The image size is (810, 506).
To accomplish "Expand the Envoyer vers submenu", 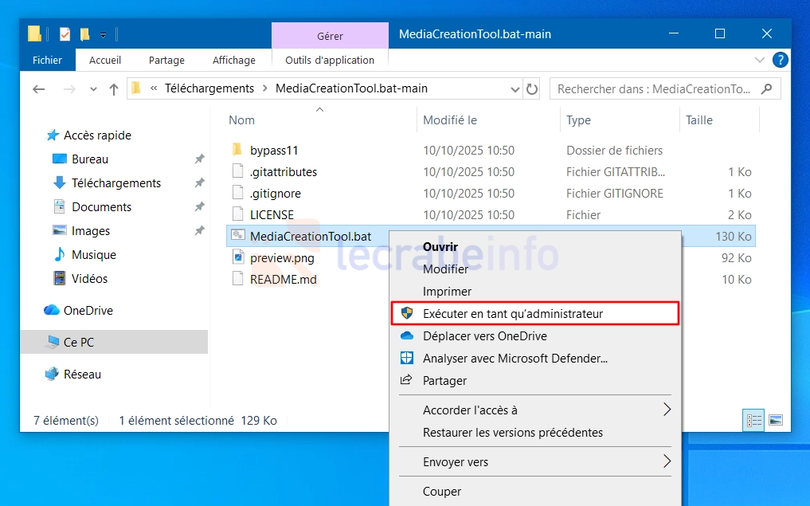I will (667, 461).
